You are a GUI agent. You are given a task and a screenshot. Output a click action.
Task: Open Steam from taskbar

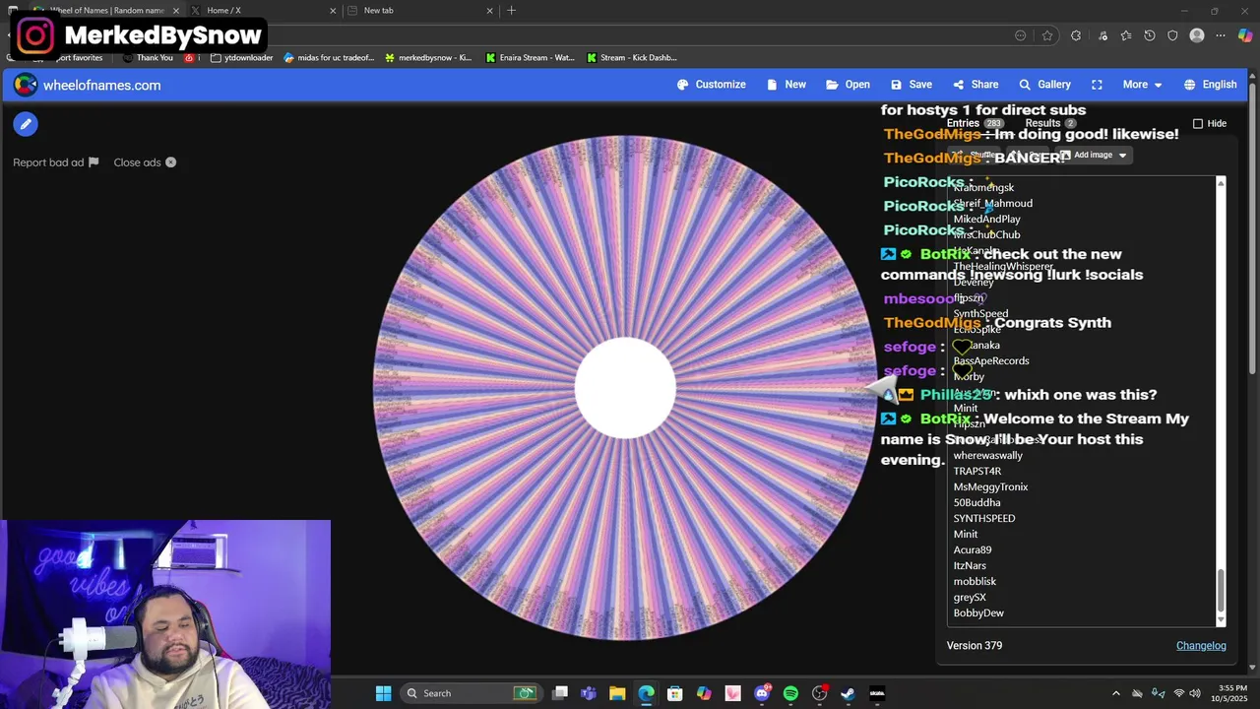pyautogui.click(x=849, y=693)
